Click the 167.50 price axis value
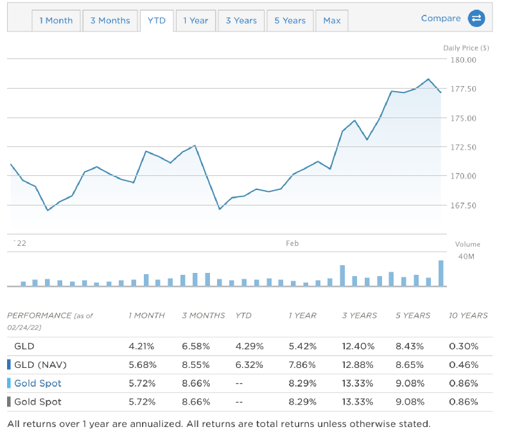The image size is (506, 436). (x=463, y=205)
